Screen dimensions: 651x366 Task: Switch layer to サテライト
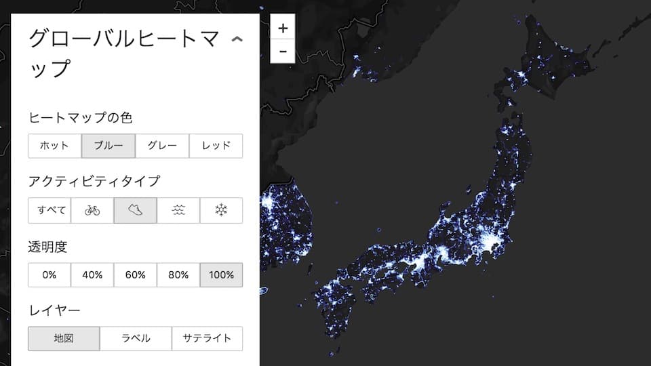click(x=208, y=339)
